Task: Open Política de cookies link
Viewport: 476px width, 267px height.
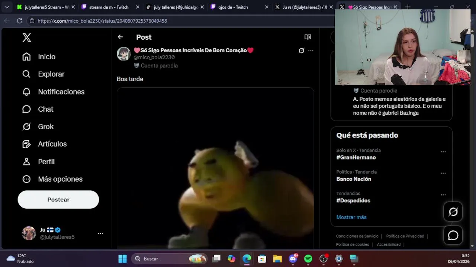Action: pos(353,244)
